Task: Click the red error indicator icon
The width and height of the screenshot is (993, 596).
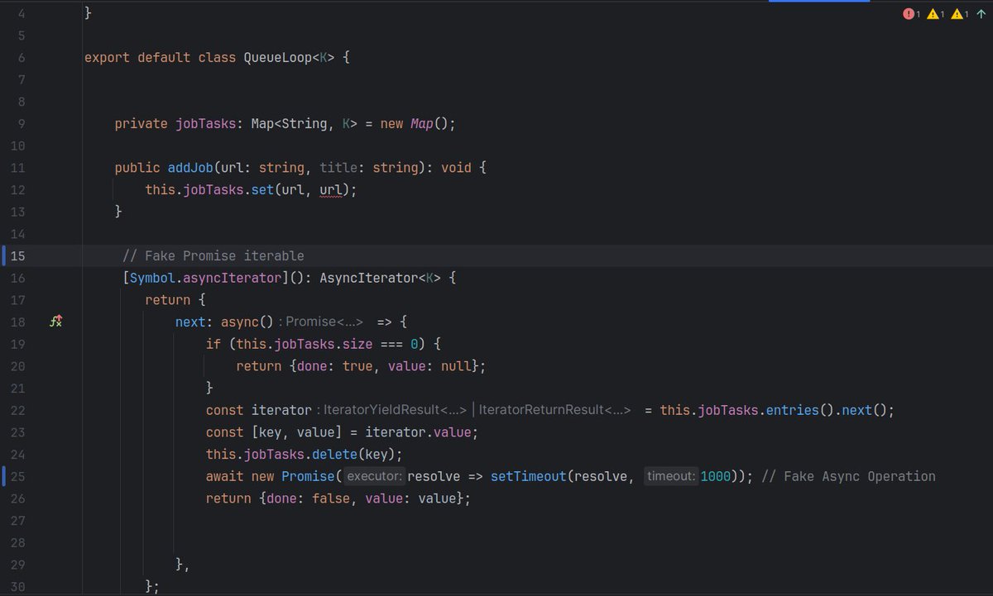Action: click(909, 14)
